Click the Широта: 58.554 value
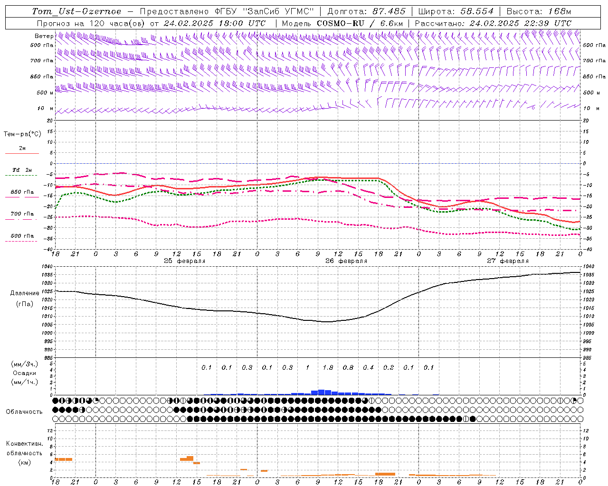Screen dimensions: 608x486 tap(455, 11)
